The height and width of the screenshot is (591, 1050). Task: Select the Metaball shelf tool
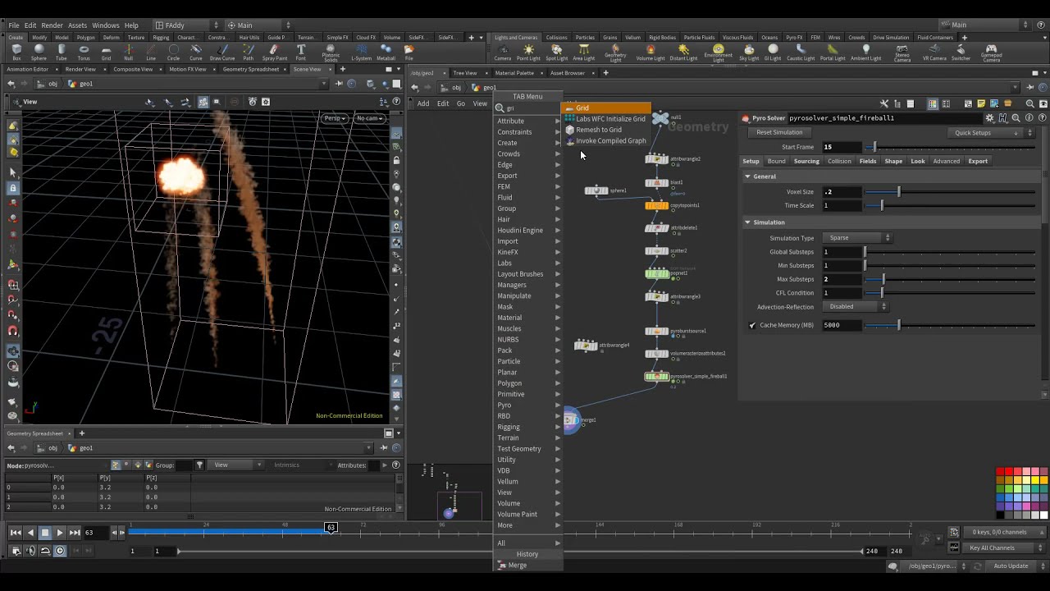click(x=386, y=53)
